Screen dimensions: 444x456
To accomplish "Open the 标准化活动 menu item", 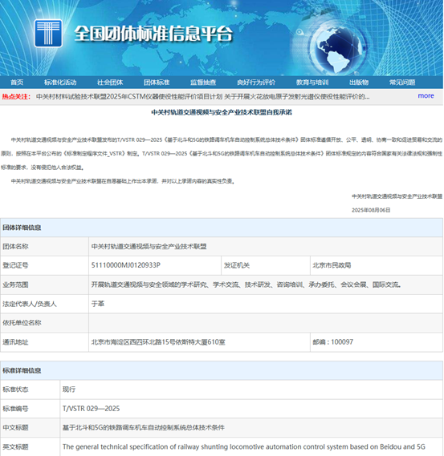I will [60, 83].
